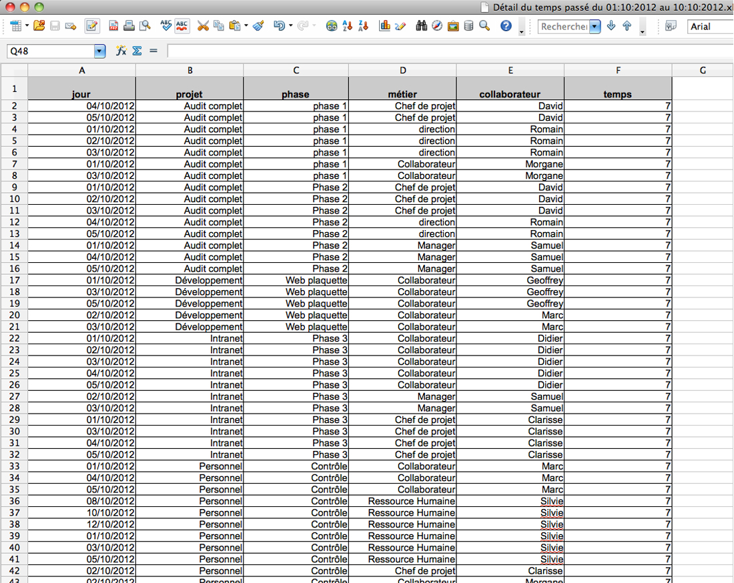
Task: Open Data Sources database icon
Action: (468, 26)
